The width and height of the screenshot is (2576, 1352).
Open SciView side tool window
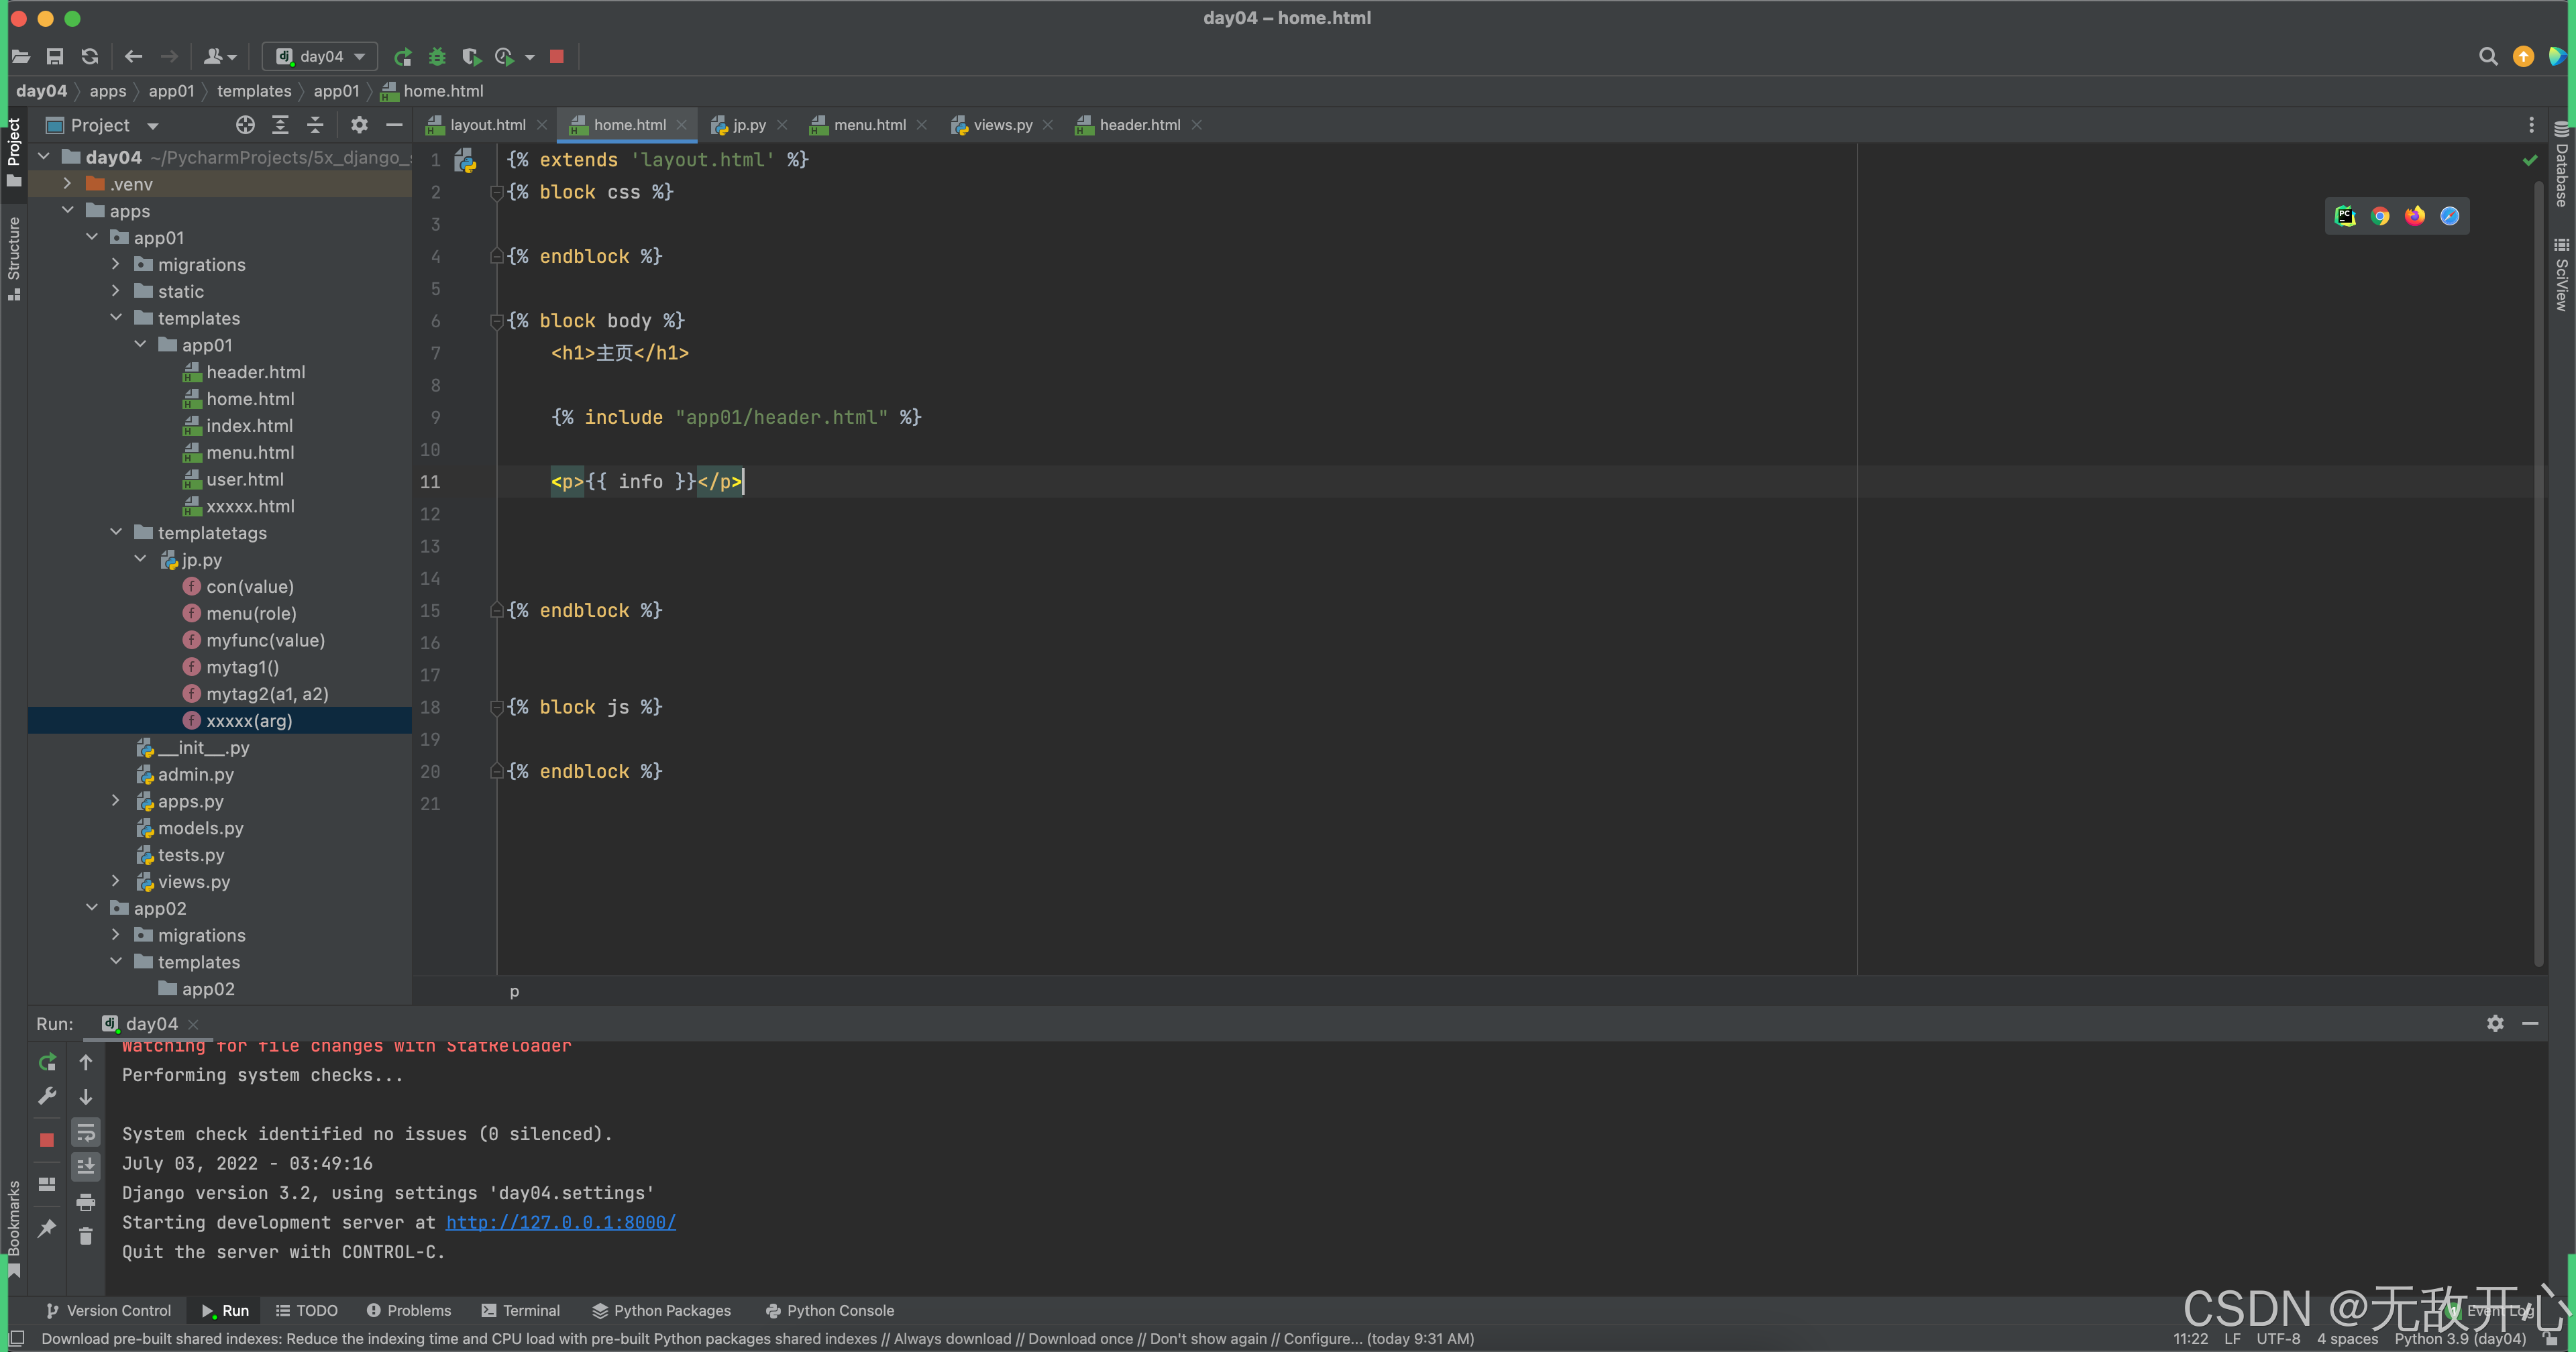tap(2561, 275)
